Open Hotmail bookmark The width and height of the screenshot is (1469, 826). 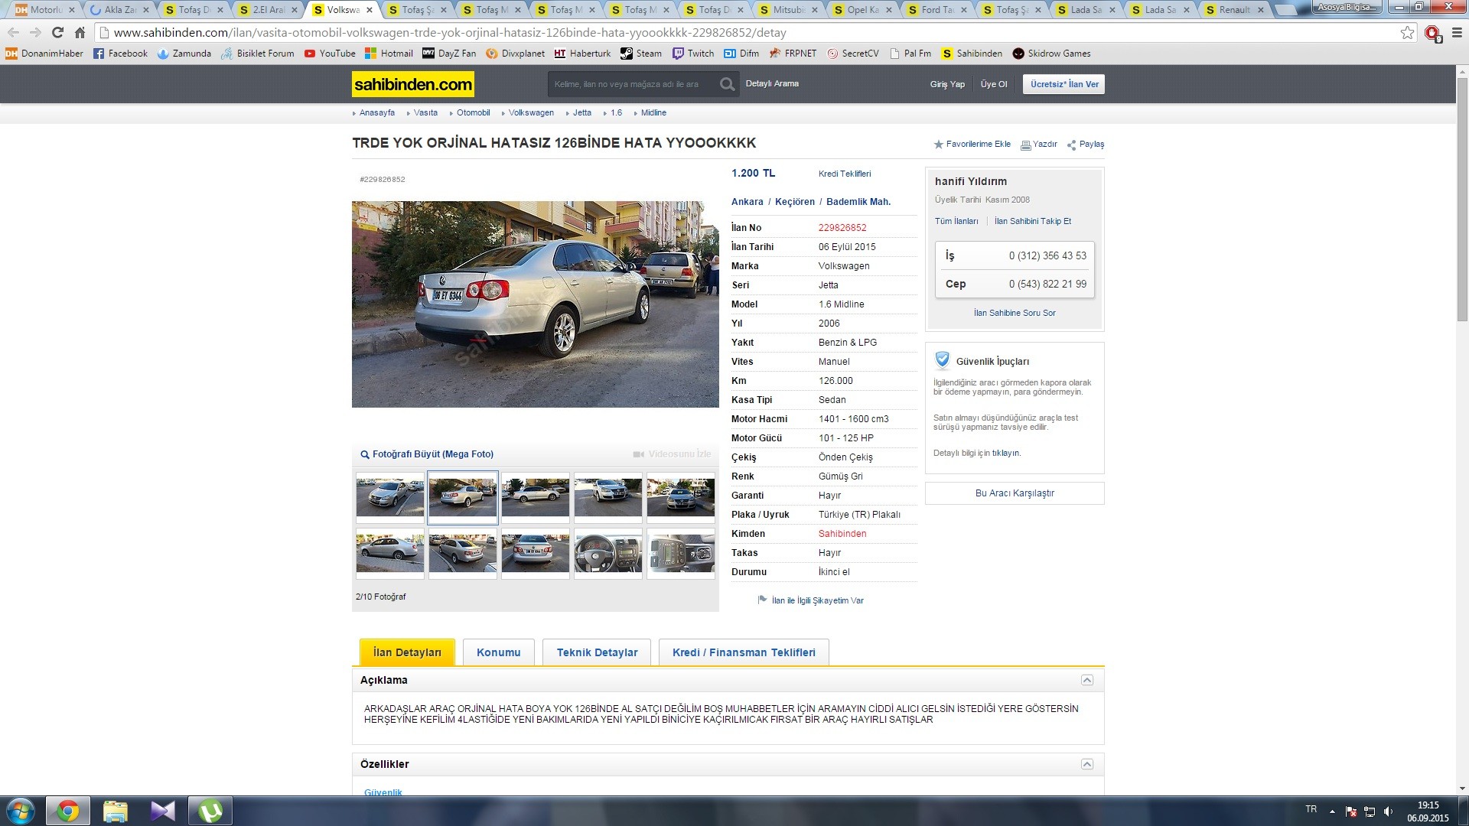(389, 54)
